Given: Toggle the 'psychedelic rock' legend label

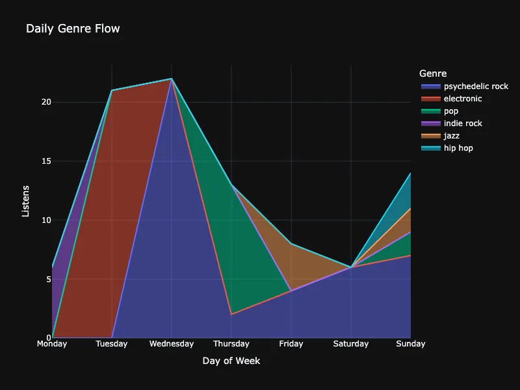Looking at the screenshot, I should click(476, 86).
